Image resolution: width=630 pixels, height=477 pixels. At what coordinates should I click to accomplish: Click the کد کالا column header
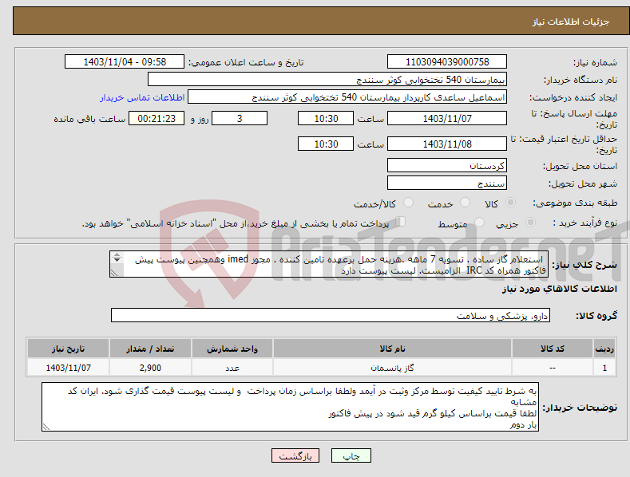[553, 349]
